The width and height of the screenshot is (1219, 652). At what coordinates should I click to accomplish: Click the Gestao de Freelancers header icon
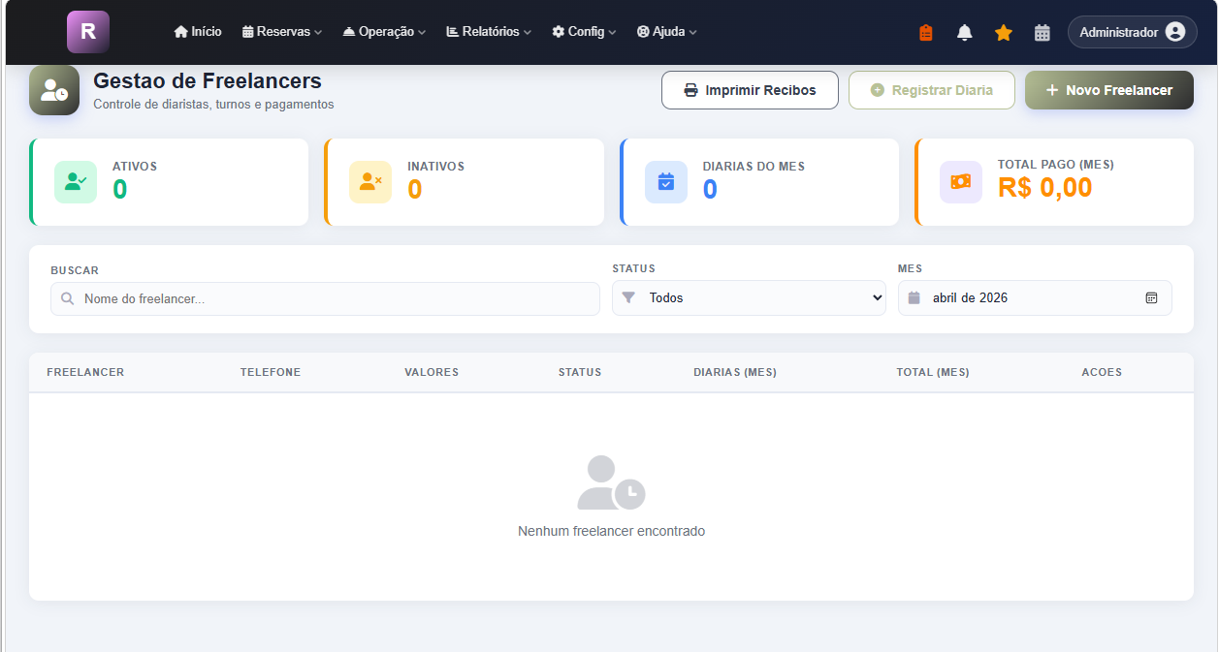[54, 90]
